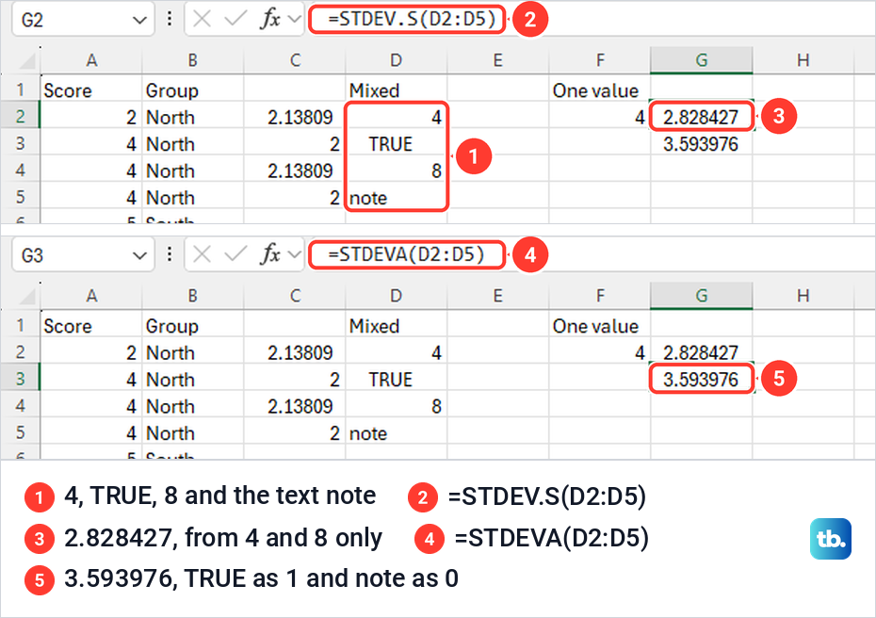Click 'Group' cell in top sheet

[x=193, y=89]
